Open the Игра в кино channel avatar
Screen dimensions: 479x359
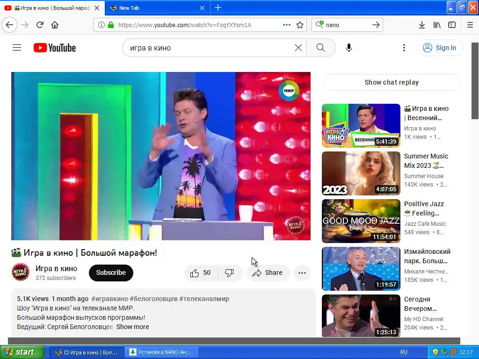pos(21,272)
